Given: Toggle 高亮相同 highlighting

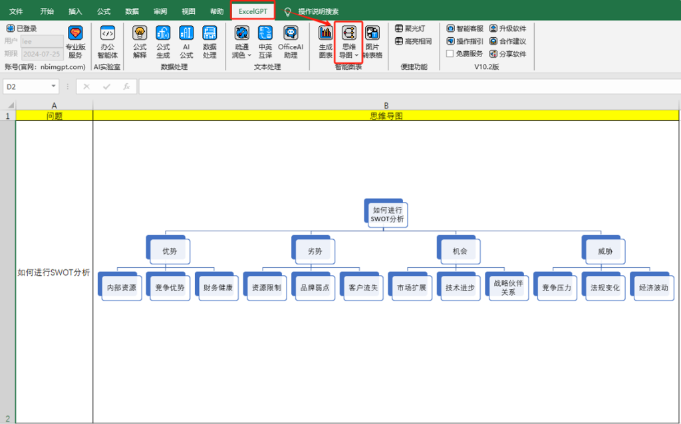Looking at the screenshot, I should 413,41.
